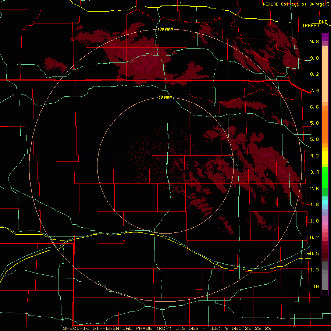The image size is (331, 331).
Task: Click the 2.6 value on the color scale
Action: tap(314, 189)
